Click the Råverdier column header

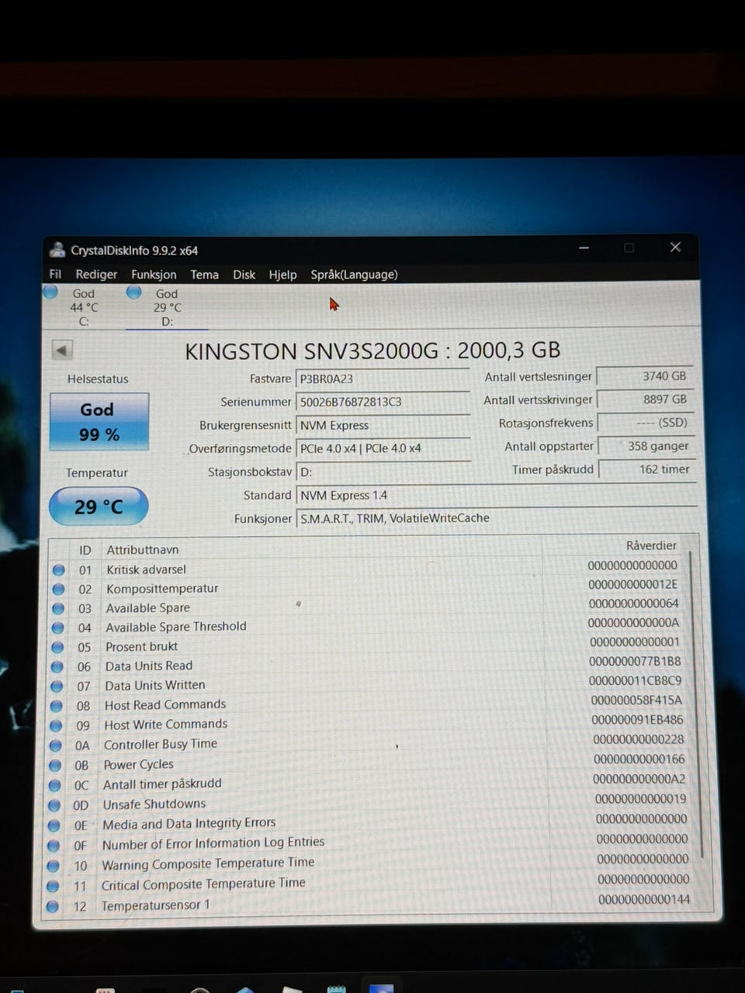tap(651, 545)
